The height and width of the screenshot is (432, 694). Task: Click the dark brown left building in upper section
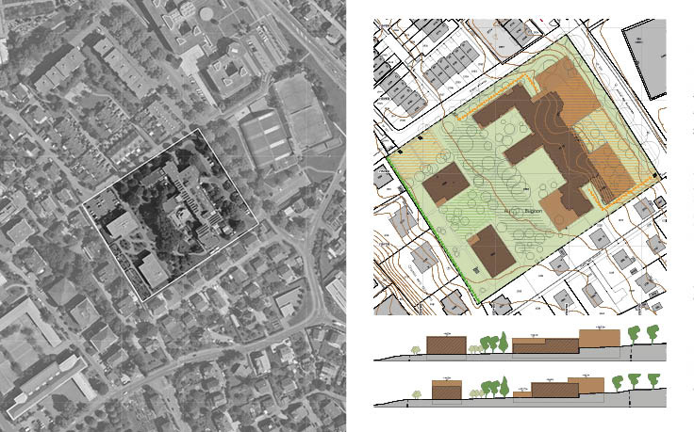(x=447, y=344)
